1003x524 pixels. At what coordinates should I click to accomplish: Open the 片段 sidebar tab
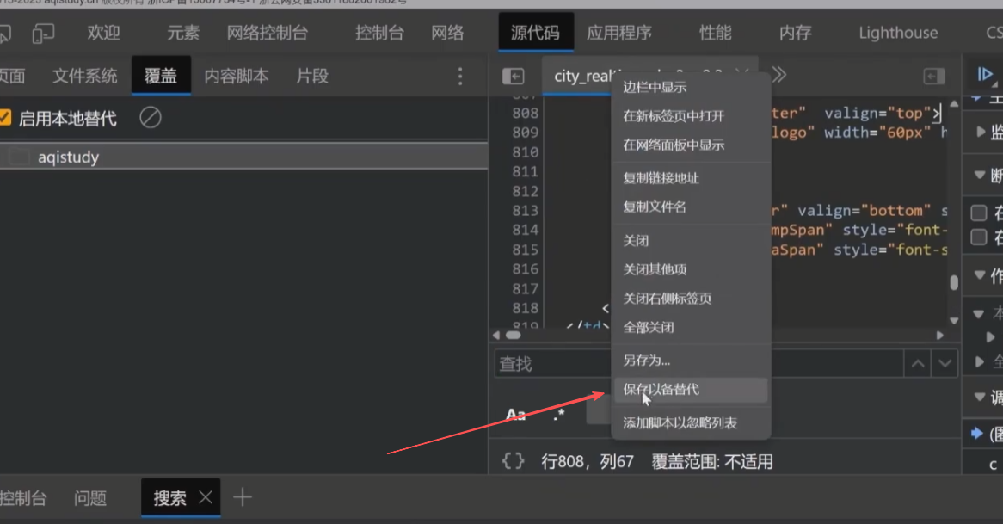[312, 76]
